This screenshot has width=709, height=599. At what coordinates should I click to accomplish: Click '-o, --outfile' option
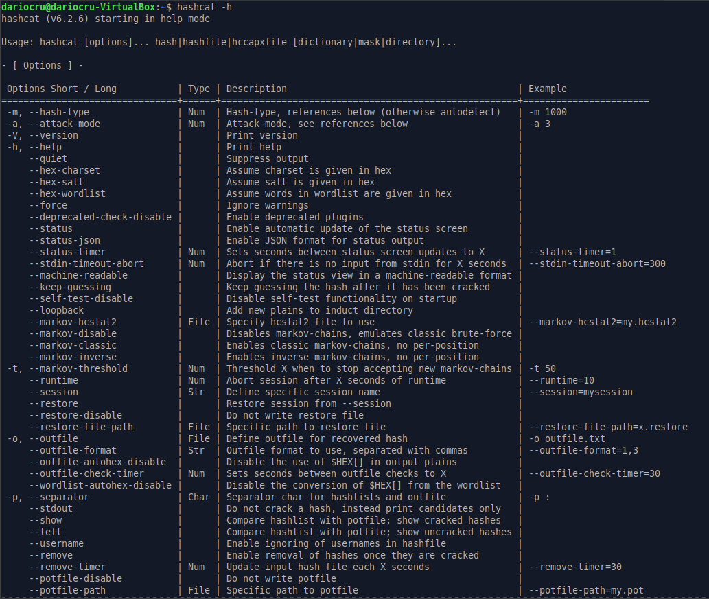click(x=43, y=439)
